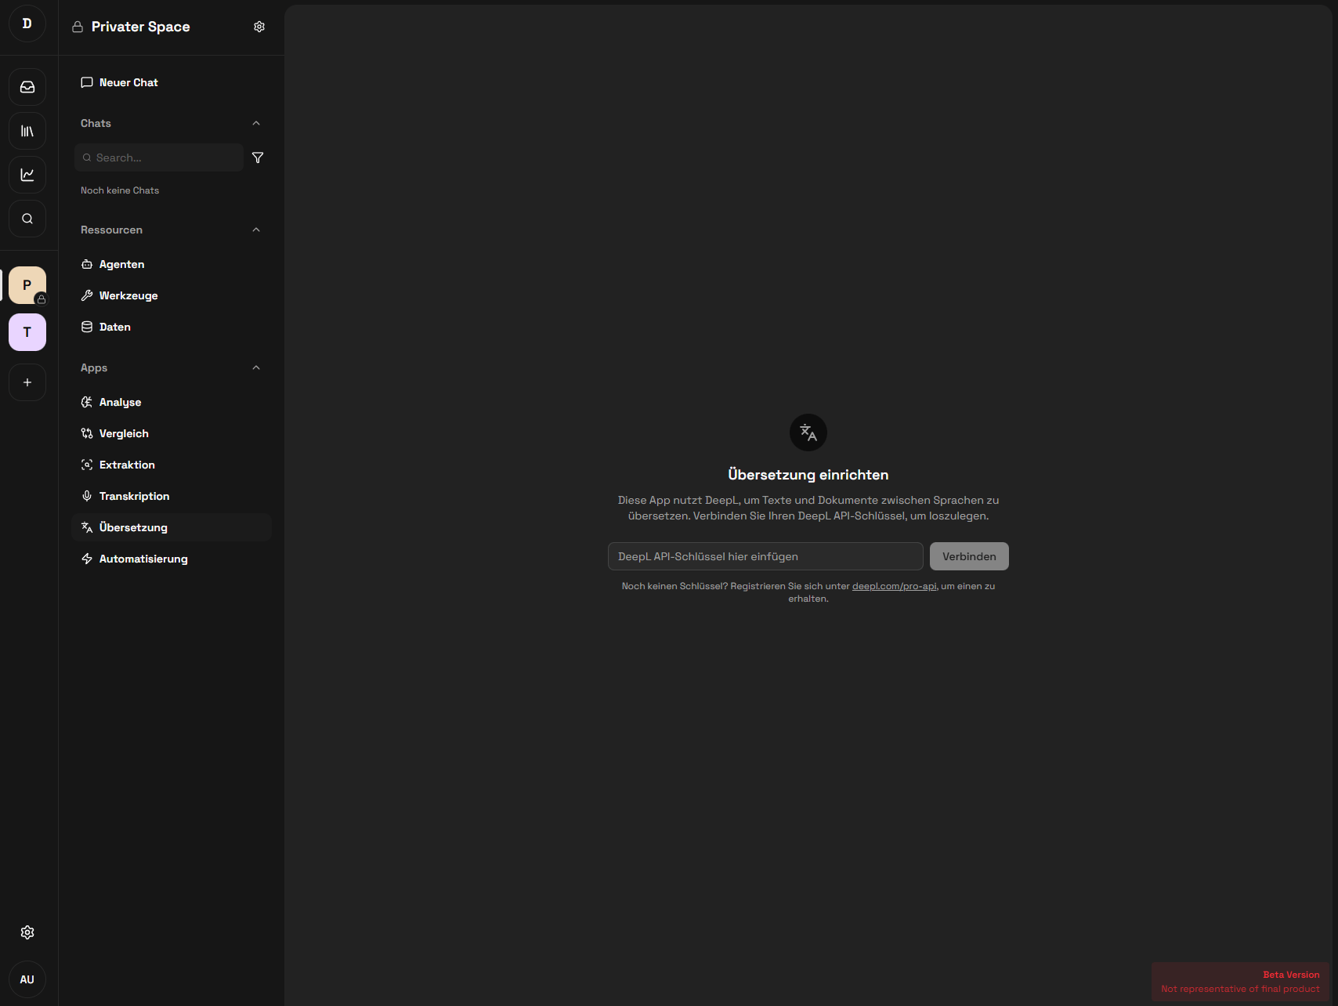
Task: Add a new space with plus icon
Action: point(27,382)
